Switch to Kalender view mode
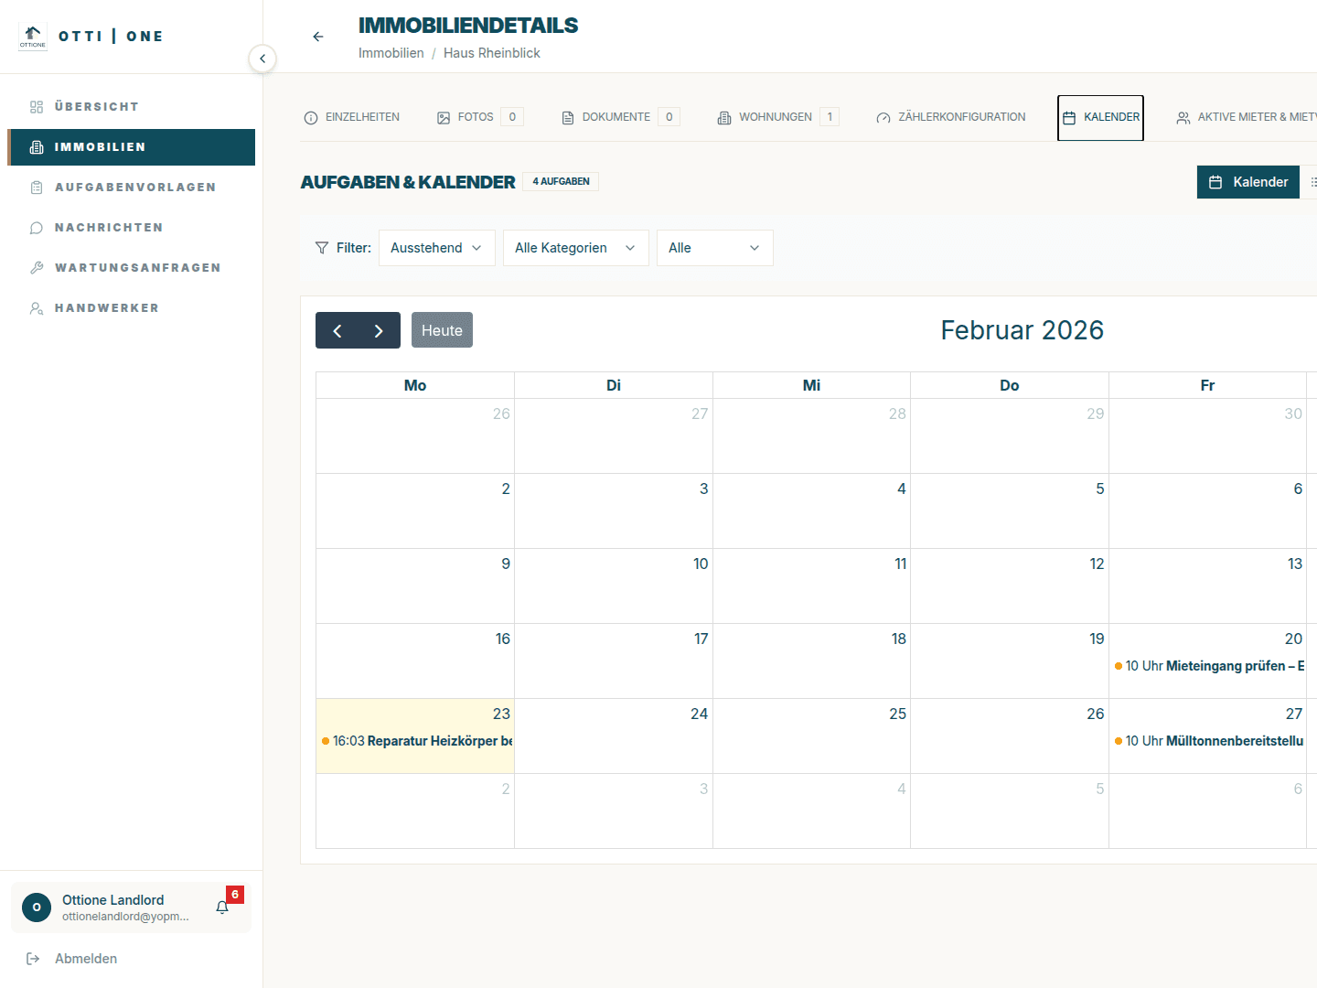The width and height of the screenshot is (1317, 988). tap(1247, 182)
